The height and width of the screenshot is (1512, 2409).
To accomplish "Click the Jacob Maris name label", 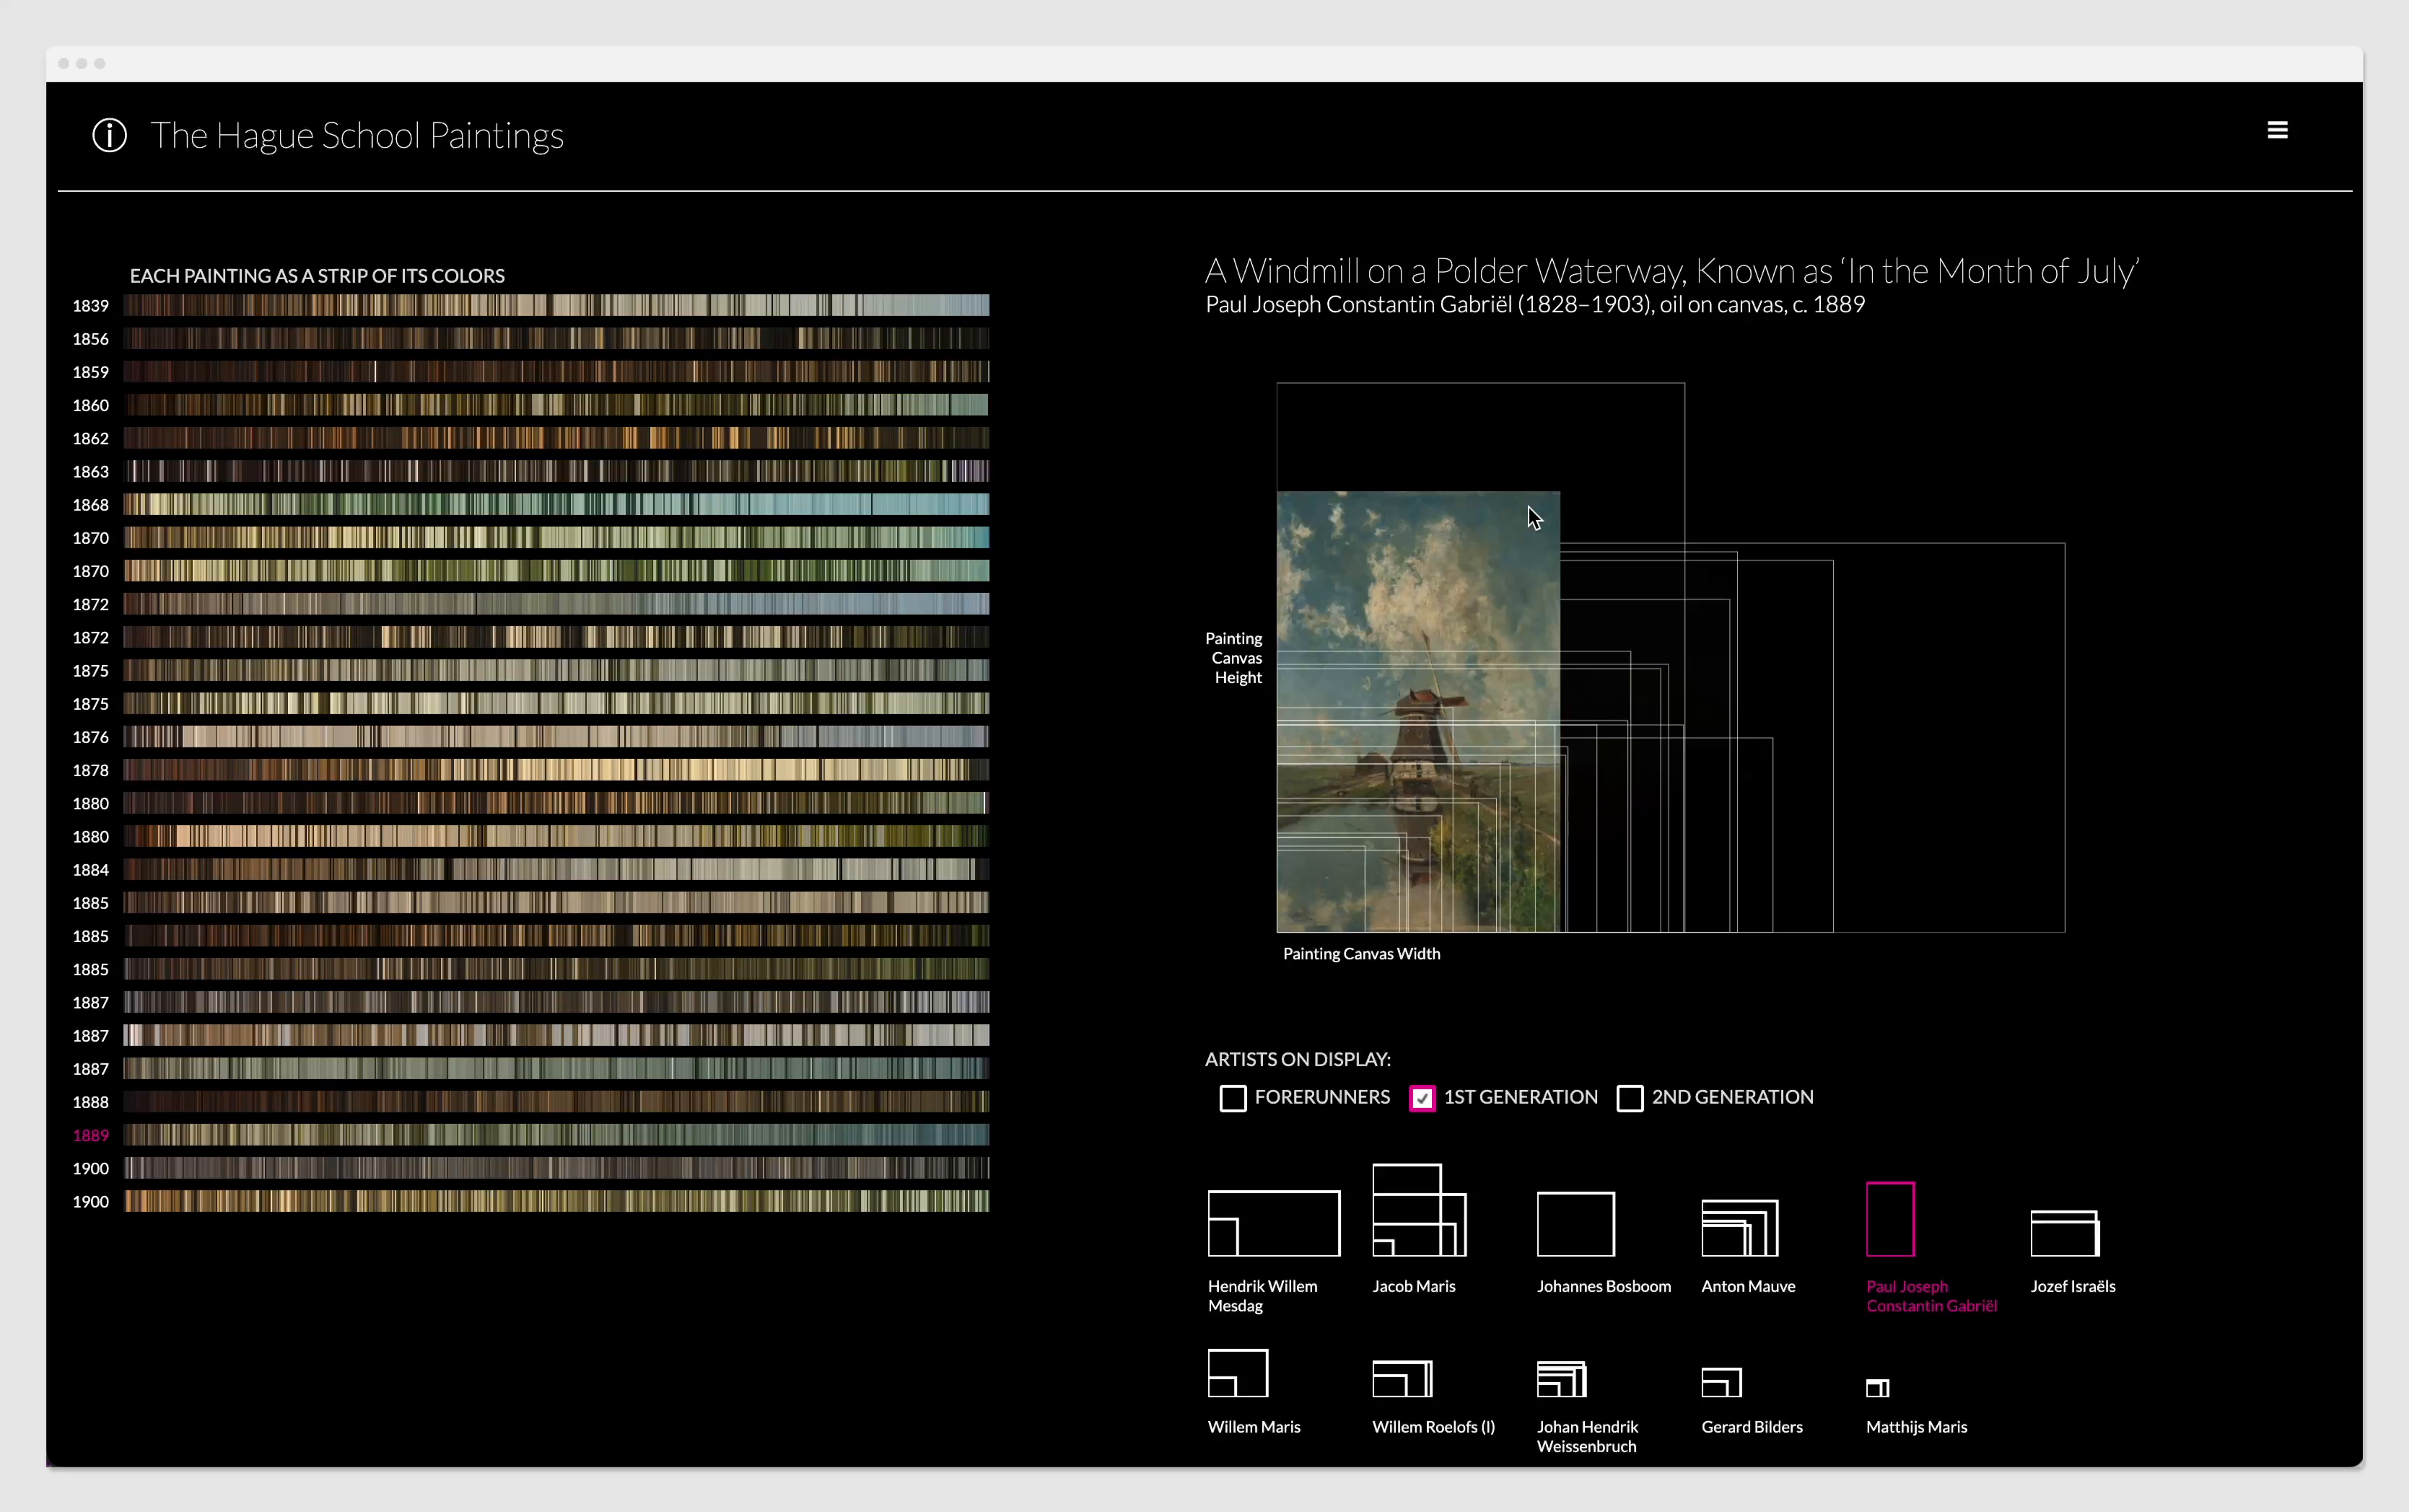I will tap(1414, 1286).
